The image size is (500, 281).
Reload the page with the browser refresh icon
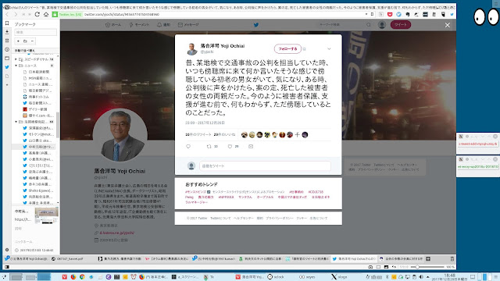tap(37, 14)
